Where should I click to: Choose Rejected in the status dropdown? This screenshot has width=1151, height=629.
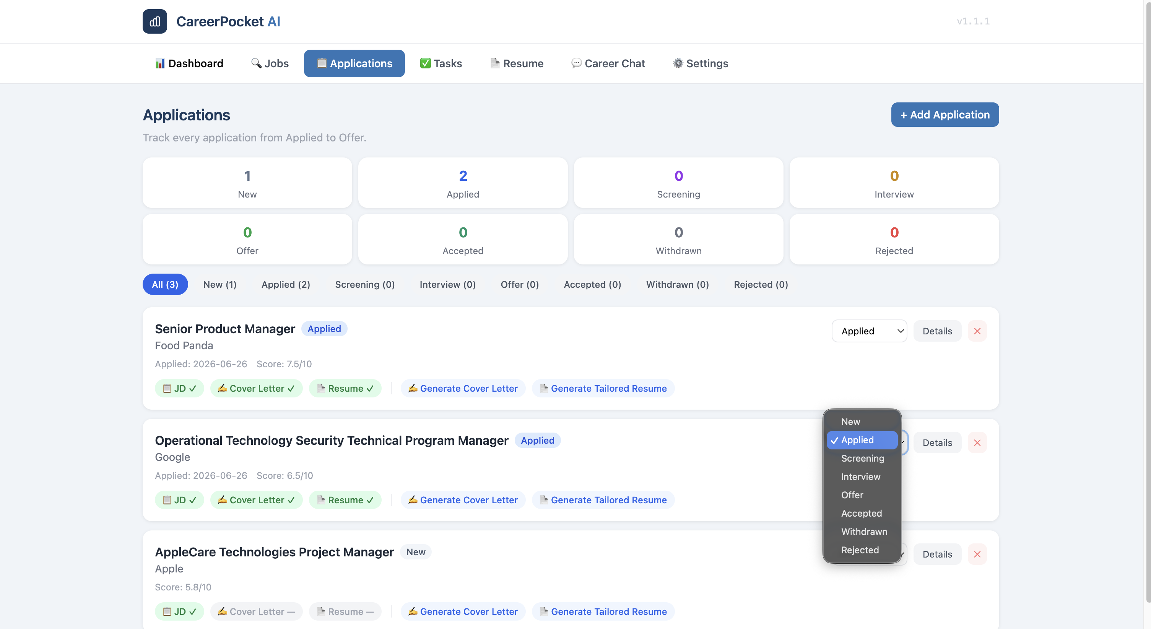(x=862, y=550)
